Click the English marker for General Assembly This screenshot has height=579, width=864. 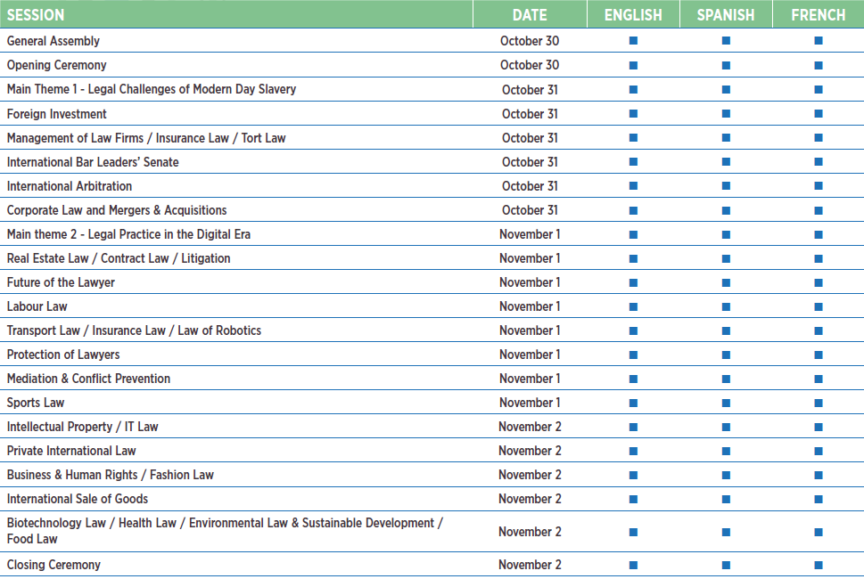click(x=633, y=41)
